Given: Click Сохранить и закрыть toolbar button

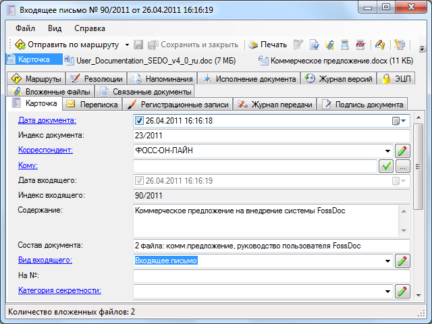Looking at the screenshot, I should click(193, 45).
